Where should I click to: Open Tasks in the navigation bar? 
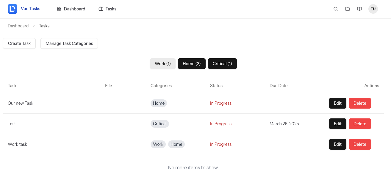point(111,9)
